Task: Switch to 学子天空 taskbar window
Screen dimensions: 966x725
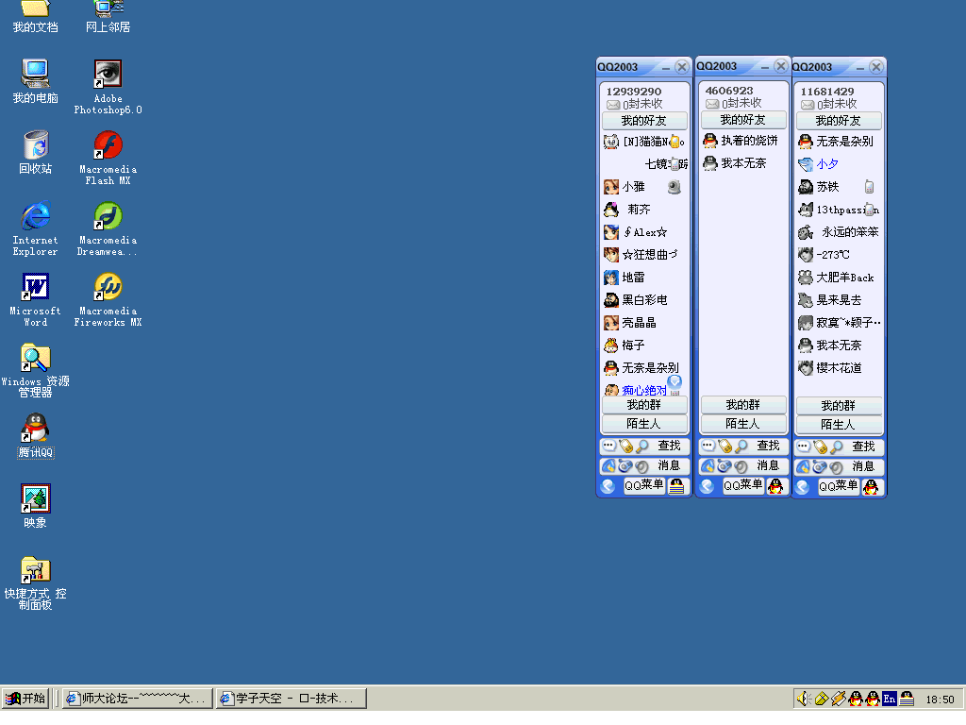Action: pos(291,699)
